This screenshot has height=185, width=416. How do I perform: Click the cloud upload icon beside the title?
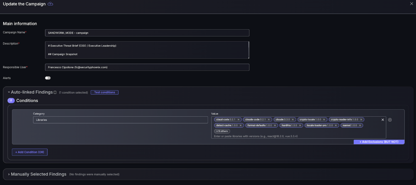(x=50, y=4)
